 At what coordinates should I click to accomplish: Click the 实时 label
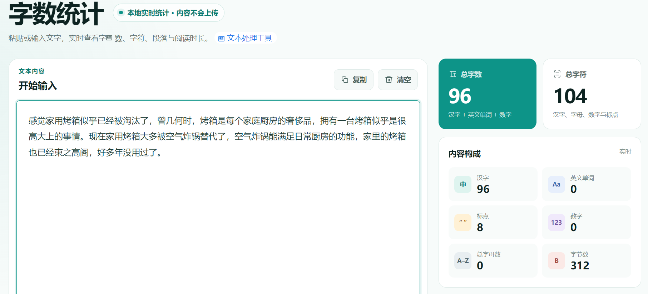click(625, 151)
